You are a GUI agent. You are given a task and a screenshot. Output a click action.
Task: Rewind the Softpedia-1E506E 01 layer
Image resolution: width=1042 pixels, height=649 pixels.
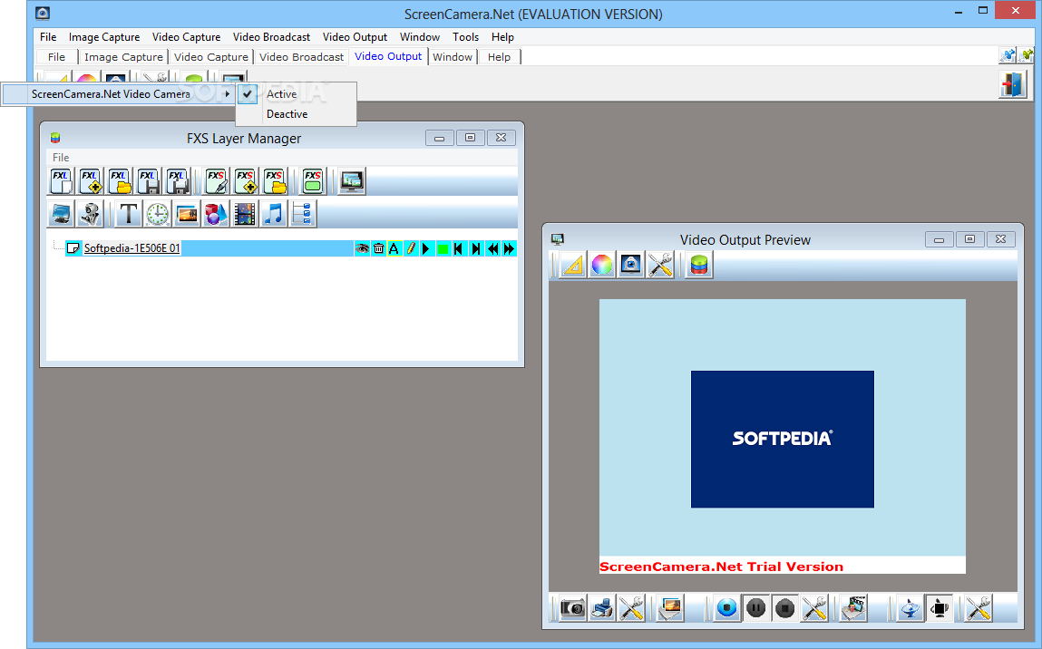click(492, 248)
